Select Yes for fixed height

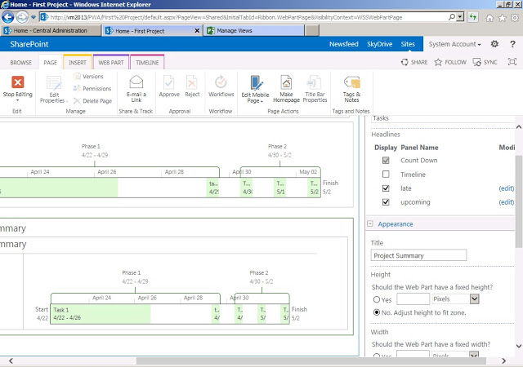(x=376, y=299)
